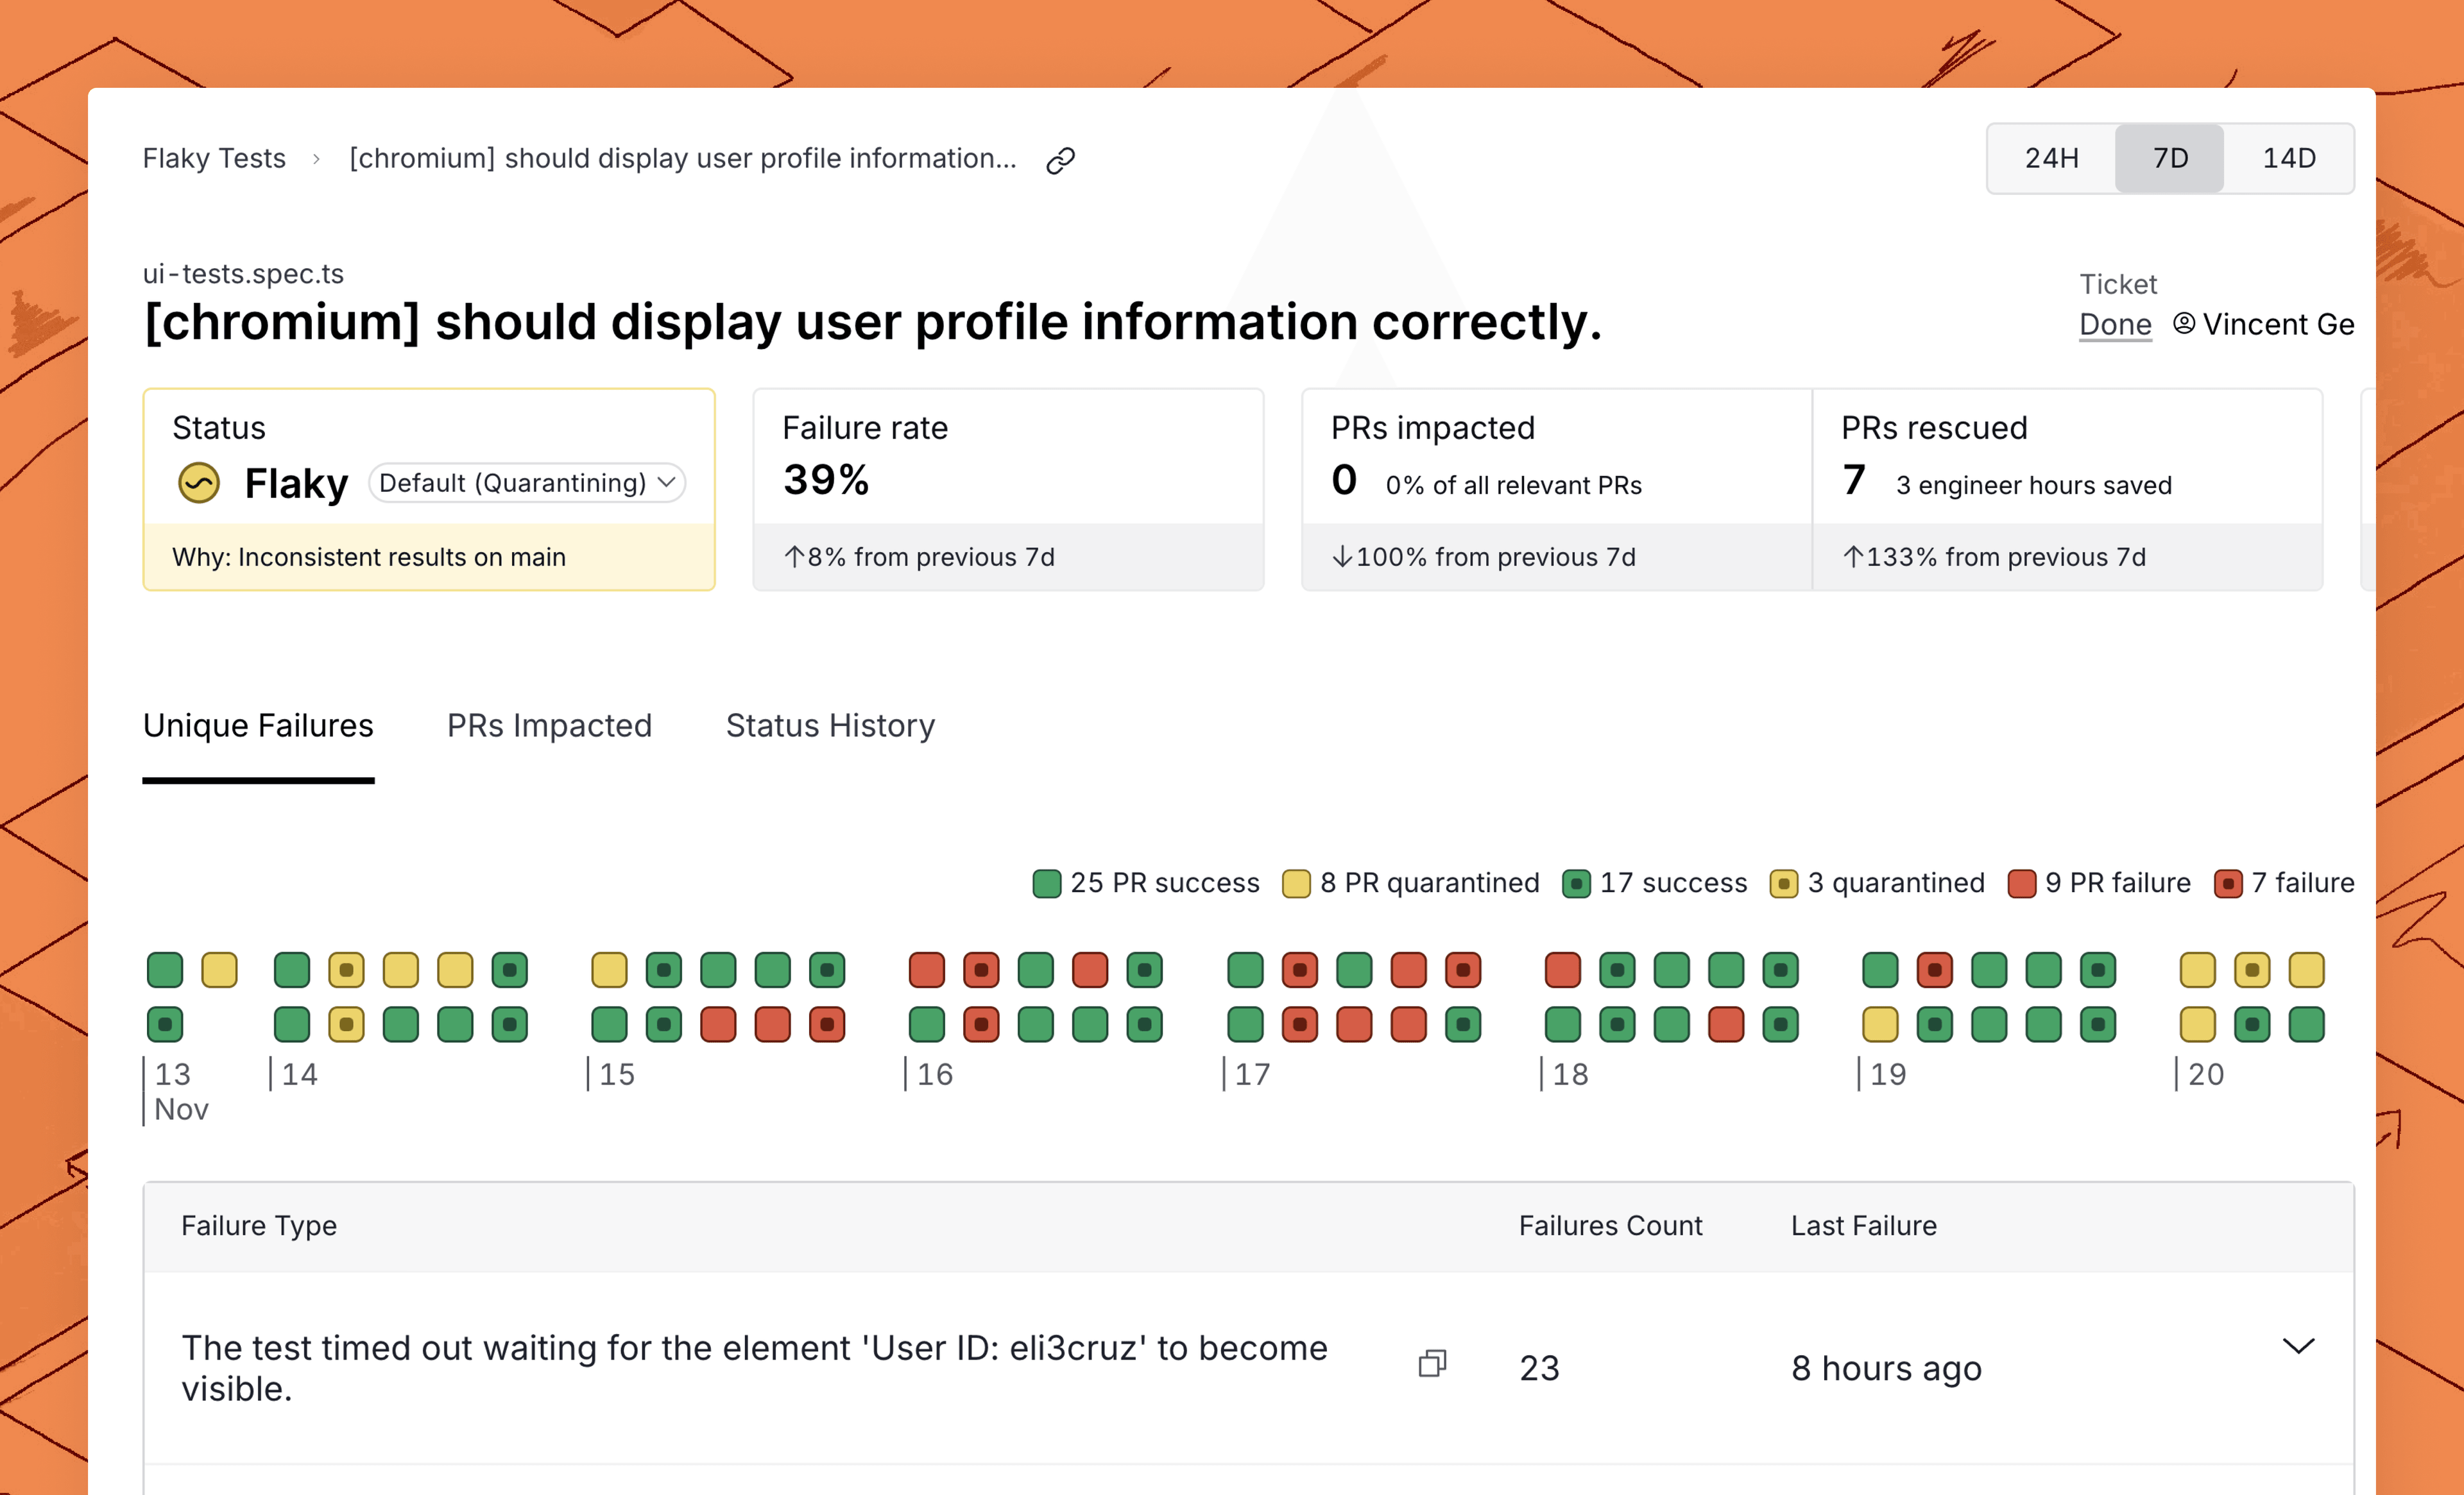Open the Default (Quarantining) dropdown

pos(527,483)
